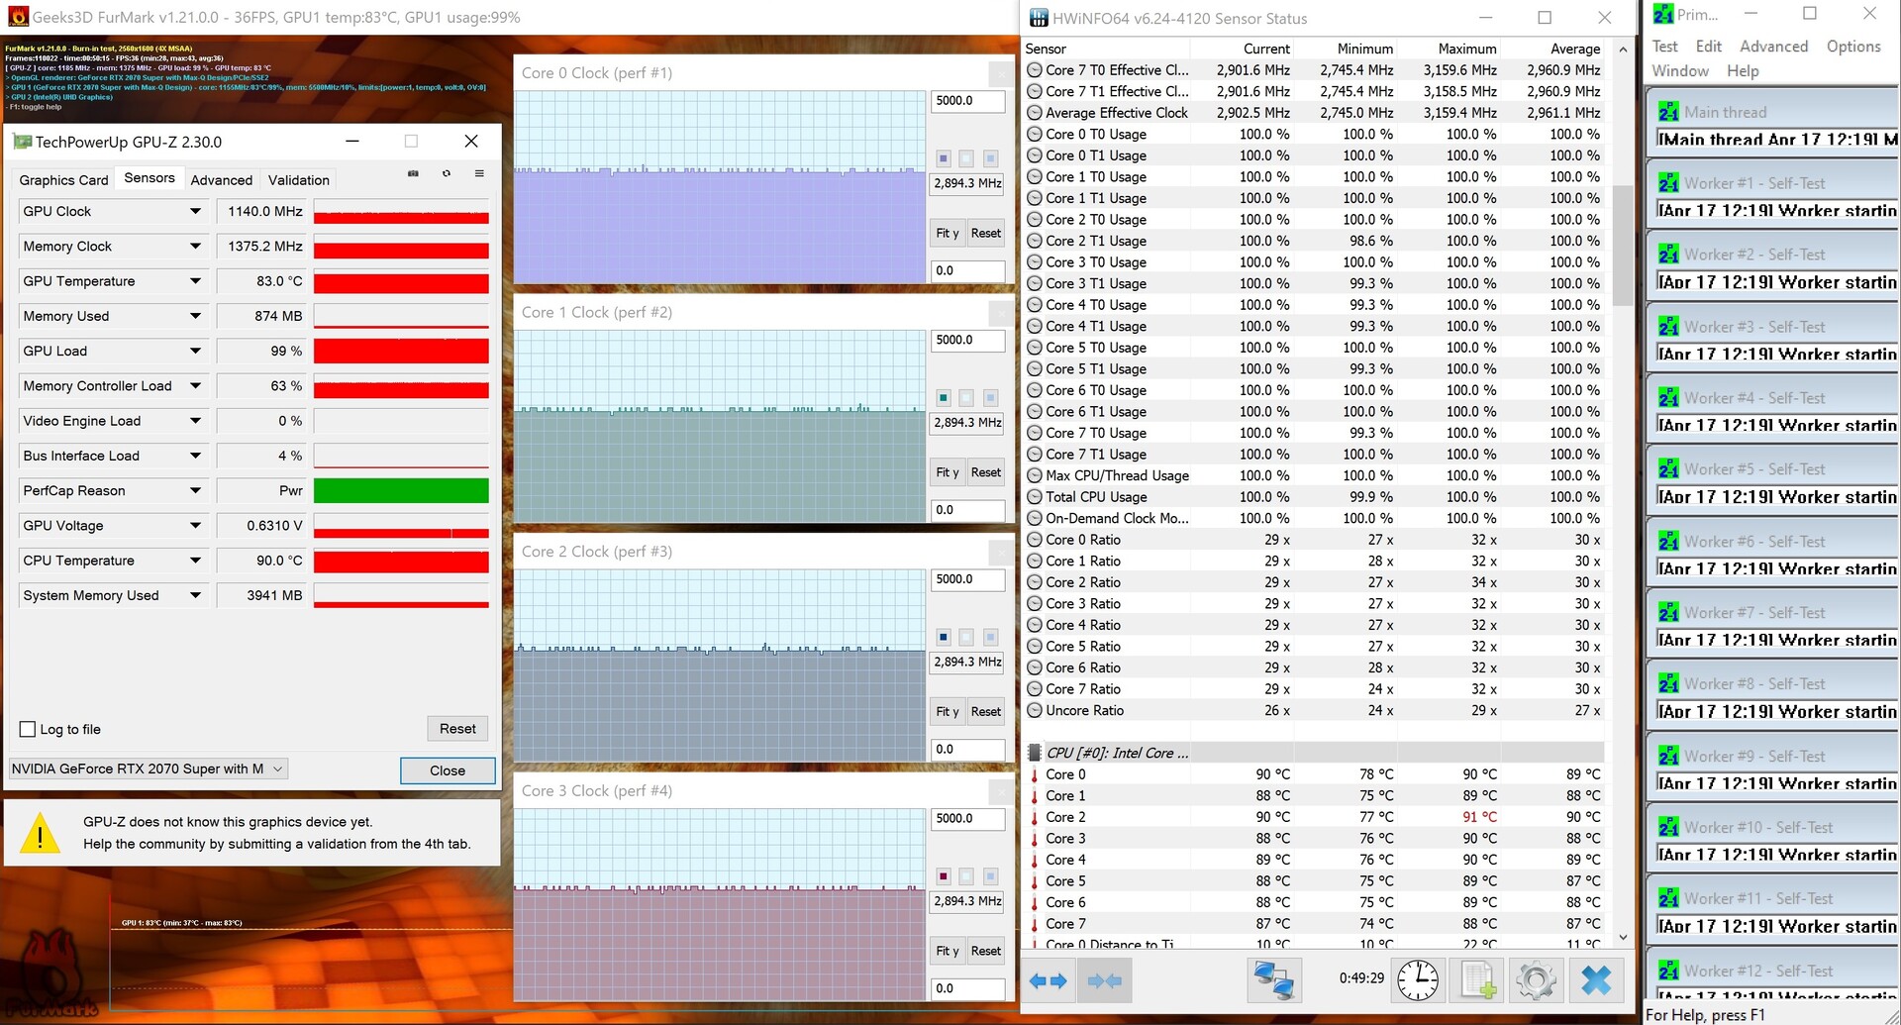Click the GPU-Z Reset button

(x=457, y=729)
